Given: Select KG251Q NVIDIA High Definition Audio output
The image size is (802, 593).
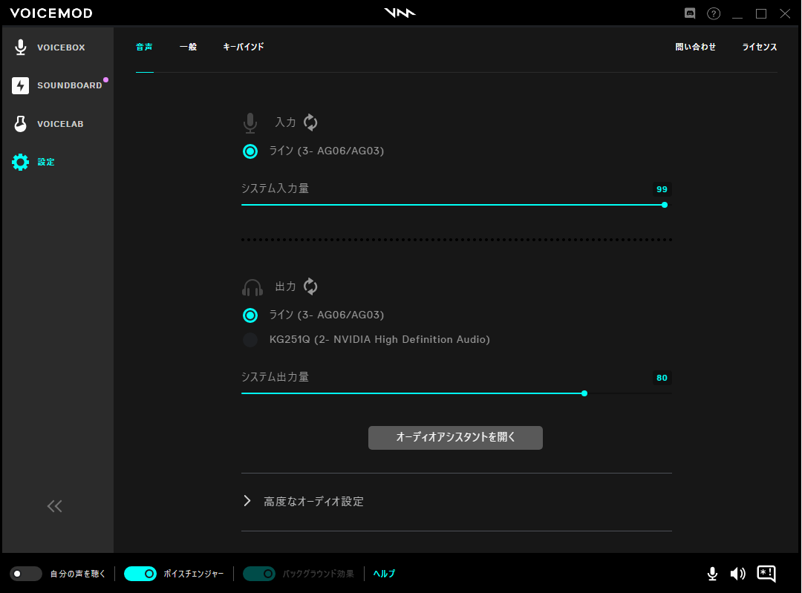Looking at the screenshot, I should [250, 340].
